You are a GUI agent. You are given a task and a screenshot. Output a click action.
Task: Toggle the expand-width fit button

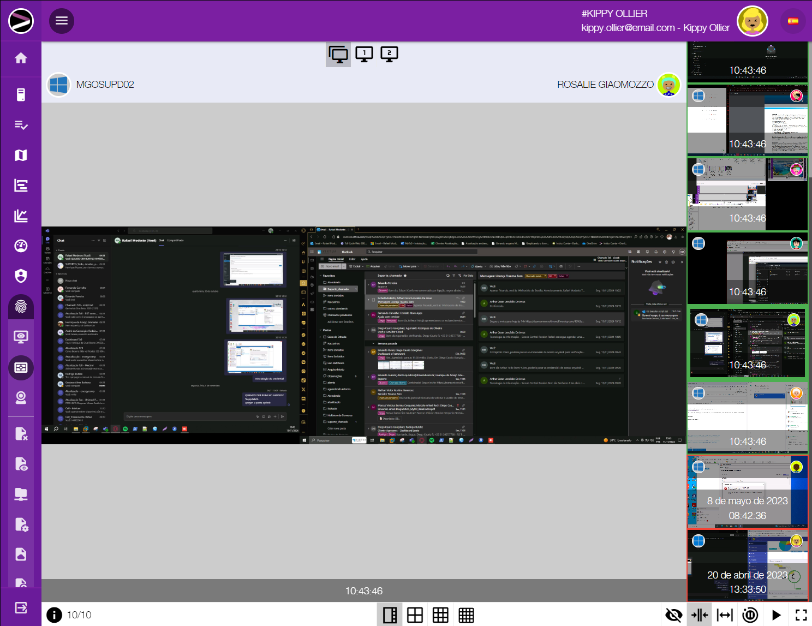[x=725, y=615]
